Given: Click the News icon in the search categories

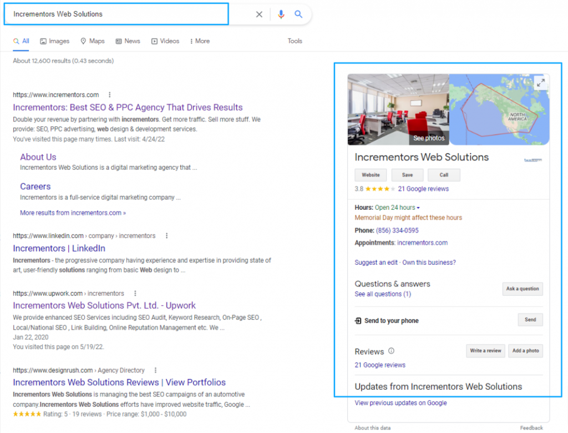Looking at the screenshot, I should click(118, 41).
